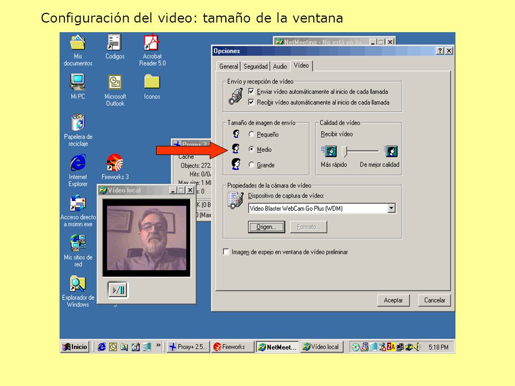Switch to Proxy+ 2.5 taskbar button

188,347
